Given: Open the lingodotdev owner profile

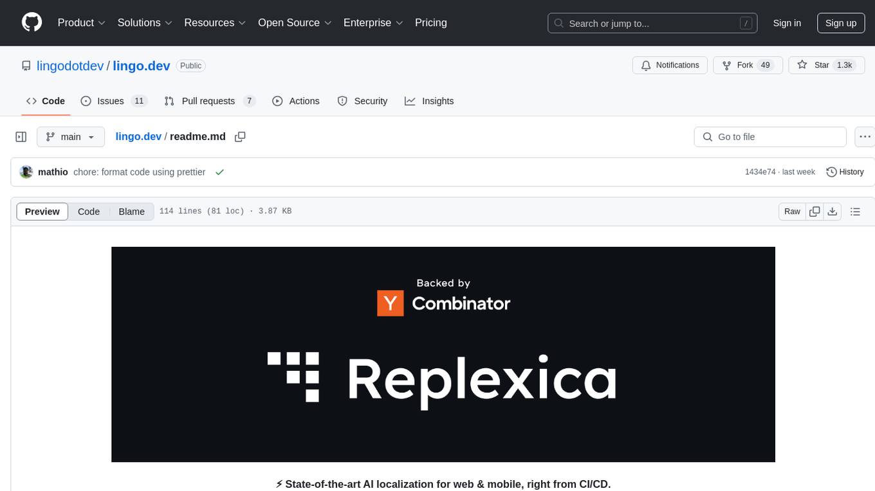Looking at the screenshot, I should [71, 66].
